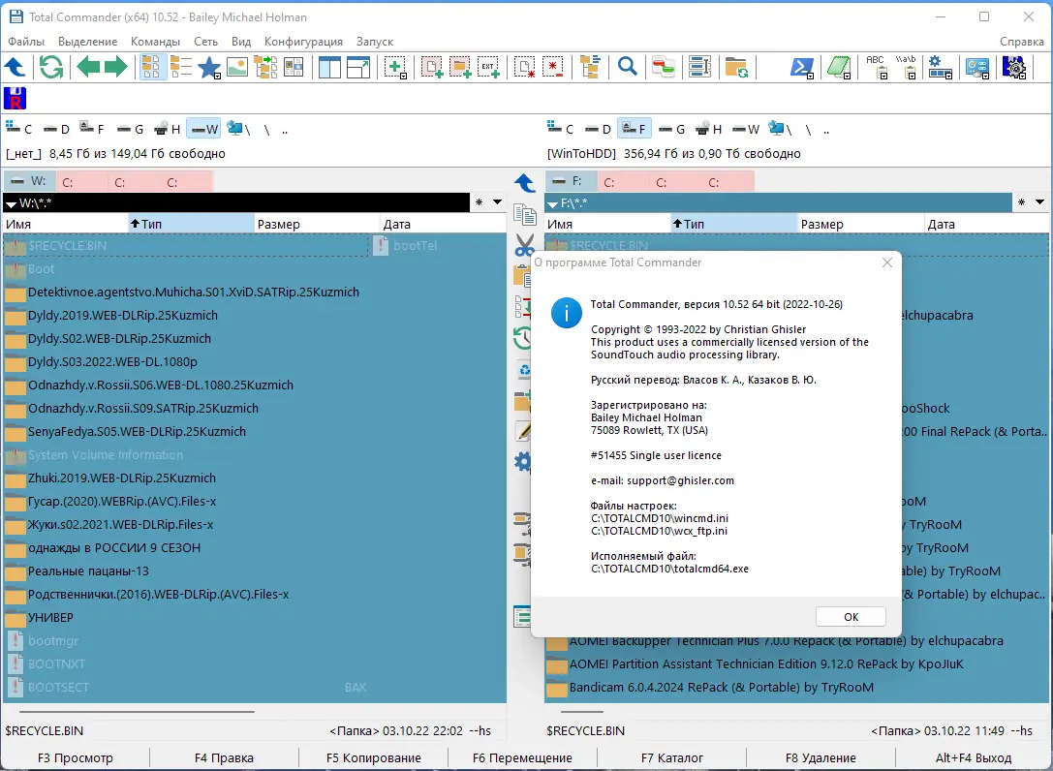Screen dimensions: 1053x771
Task: Click the compare files by content icon
Action: pyautogui.click(x=663, y=67)
